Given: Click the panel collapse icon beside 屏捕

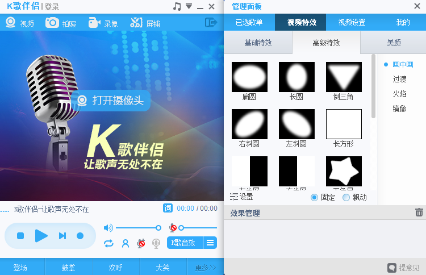Looking at the screenshot, I should point(211,23).
